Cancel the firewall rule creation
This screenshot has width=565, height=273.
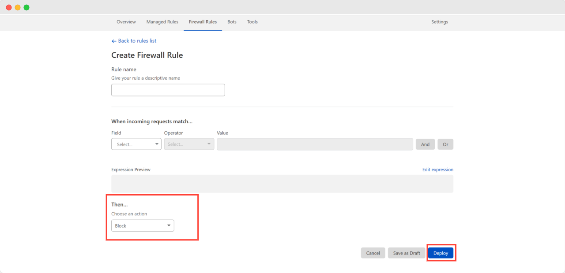(373, 253)
